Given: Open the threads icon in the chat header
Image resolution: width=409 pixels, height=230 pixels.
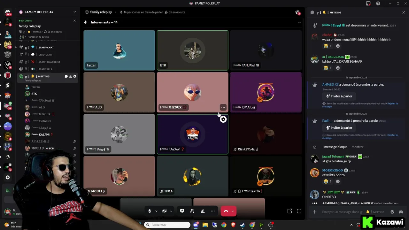Looking at the screenshot, I should (312, 12).
